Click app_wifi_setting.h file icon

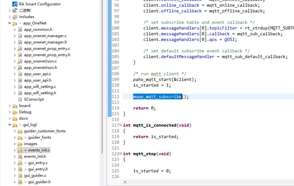pos(20,93)
